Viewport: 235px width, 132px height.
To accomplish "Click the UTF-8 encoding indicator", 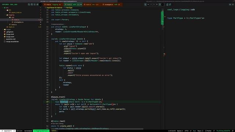I will pyautogui.click(x=187, y=131).
